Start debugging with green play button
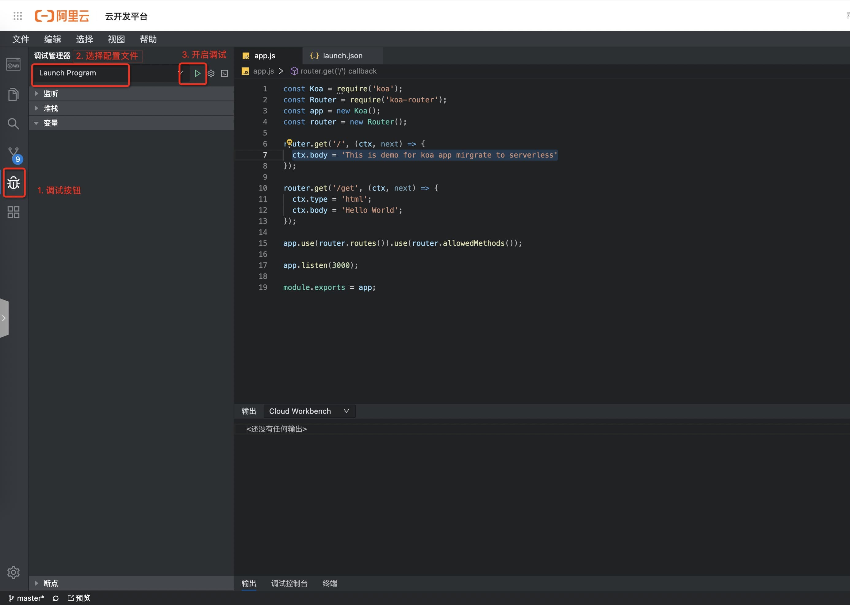Image resolution: width=850 pixels, height=605 pixels. click(197, 73)
